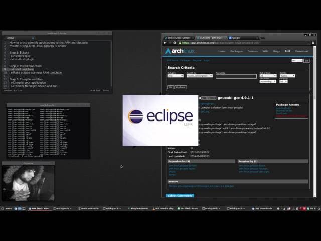This screenshot has width=321, height=241.
Task: Click 'Step 3: Compile and Run' in Atom
Action: [x=26, y=79]
